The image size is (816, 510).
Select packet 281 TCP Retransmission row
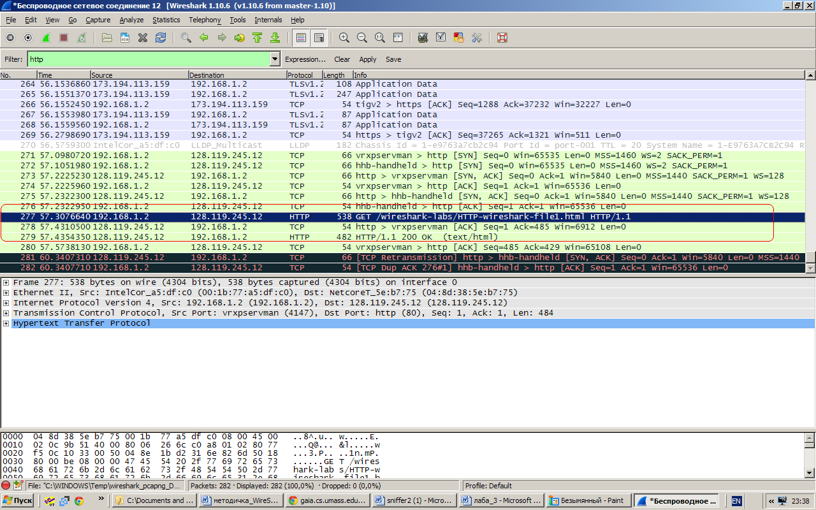click(x=403, y=258)
